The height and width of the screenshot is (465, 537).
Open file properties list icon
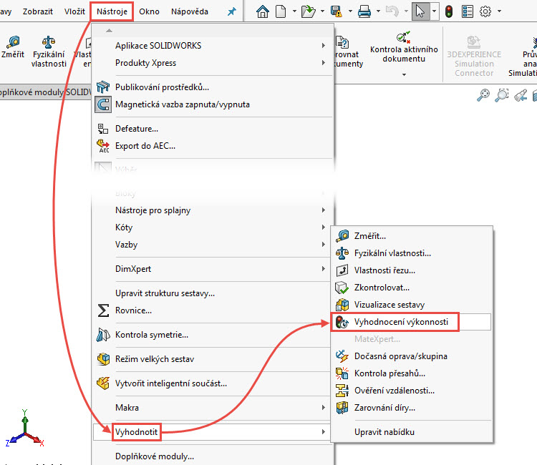pos(467,11)
